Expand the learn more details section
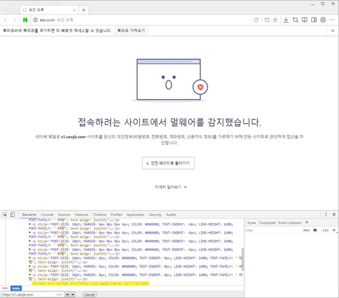339x298 pixels. click(171, 187)
